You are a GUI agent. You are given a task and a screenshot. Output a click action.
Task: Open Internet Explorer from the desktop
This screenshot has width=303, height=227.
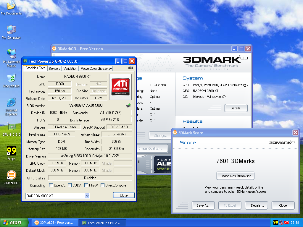coord(11,103)
